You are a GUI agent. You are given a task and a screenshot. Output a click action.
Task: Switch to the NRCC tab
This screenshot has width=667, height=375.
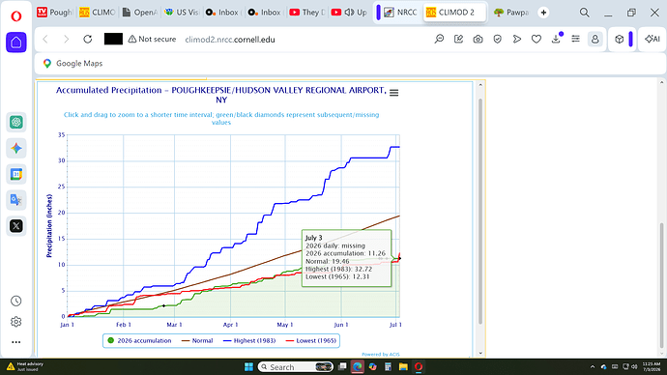(x=400, y=13)
